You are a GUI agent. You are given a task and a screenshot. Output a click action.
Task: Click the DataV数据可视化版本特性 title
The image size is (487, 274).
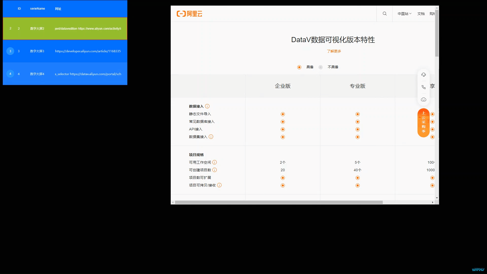(x=333, y=40)
